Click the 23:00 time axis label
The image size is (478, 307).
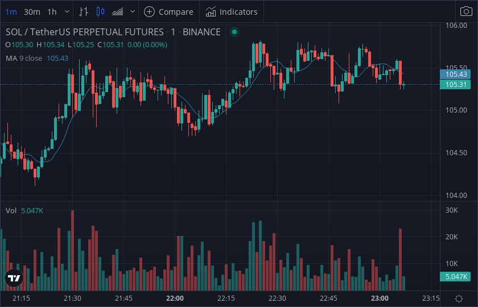[x=380, y=298]
